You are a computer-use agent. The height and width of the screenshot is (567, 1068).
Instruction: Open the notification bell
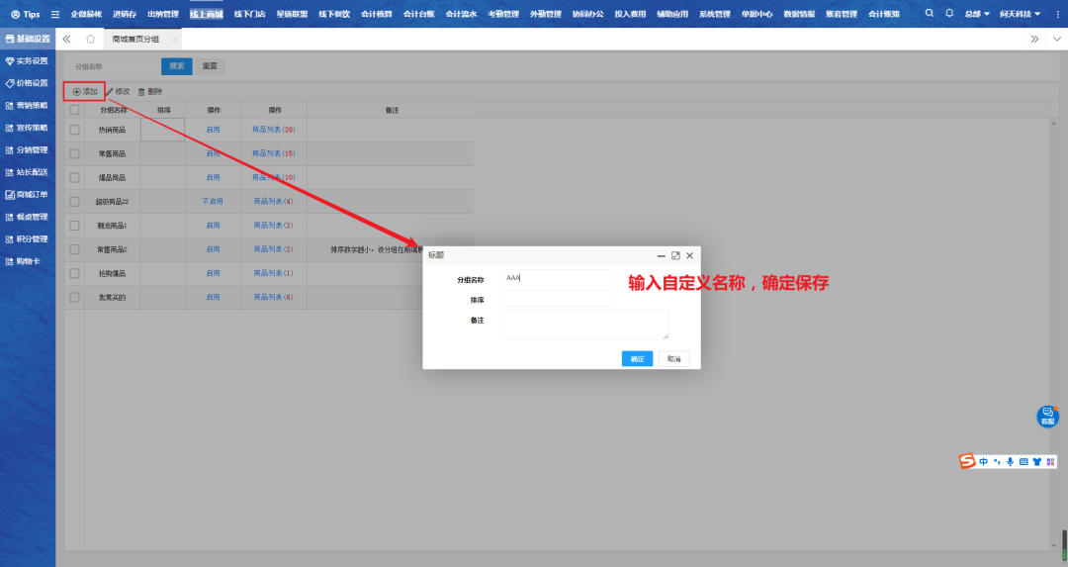click(949, 14)
